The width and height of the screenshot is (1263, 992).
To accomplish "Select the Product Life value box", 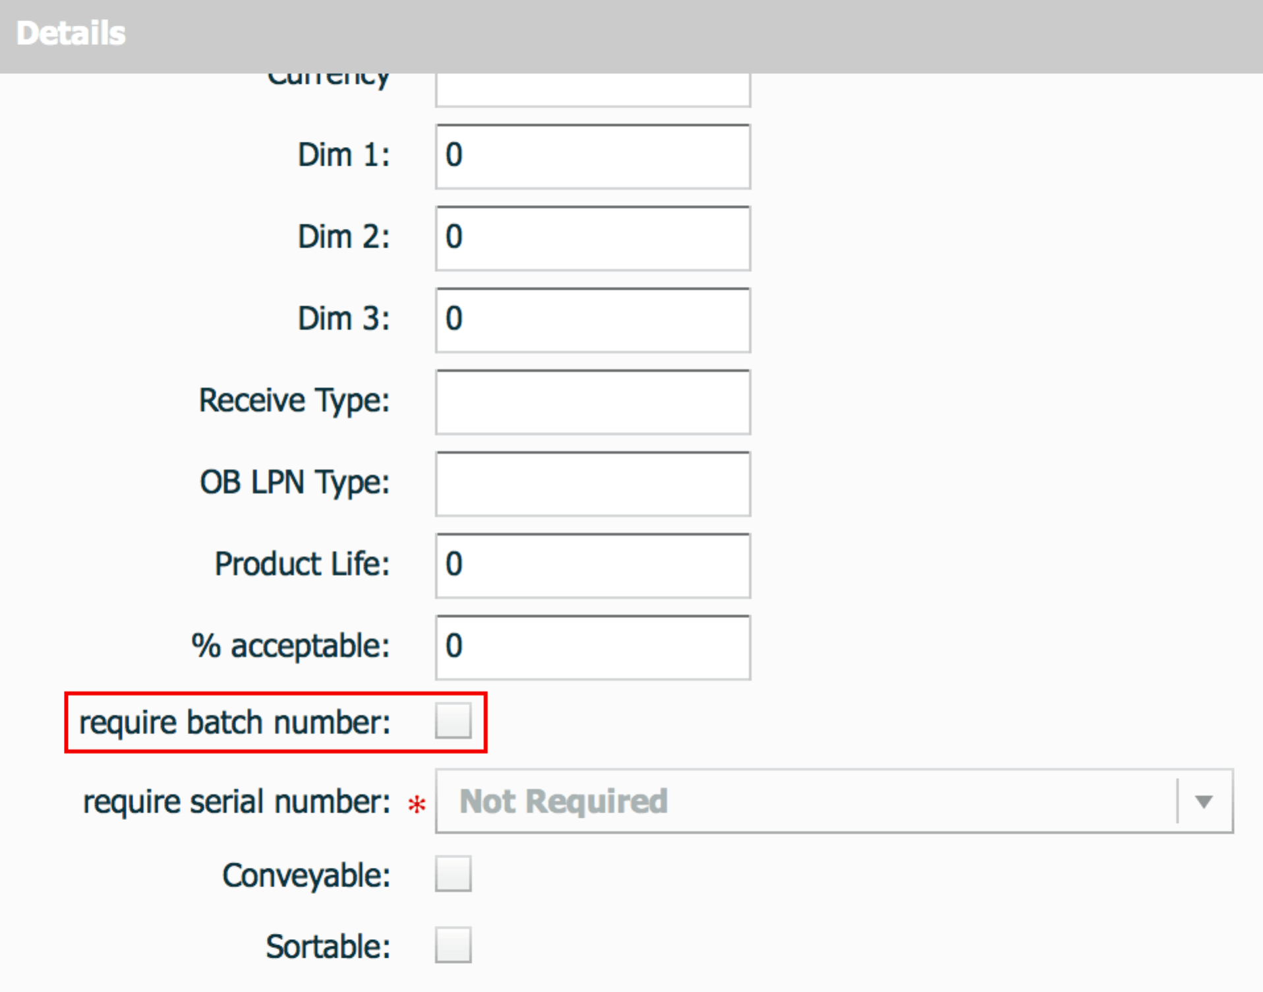I will coord(591,565).
